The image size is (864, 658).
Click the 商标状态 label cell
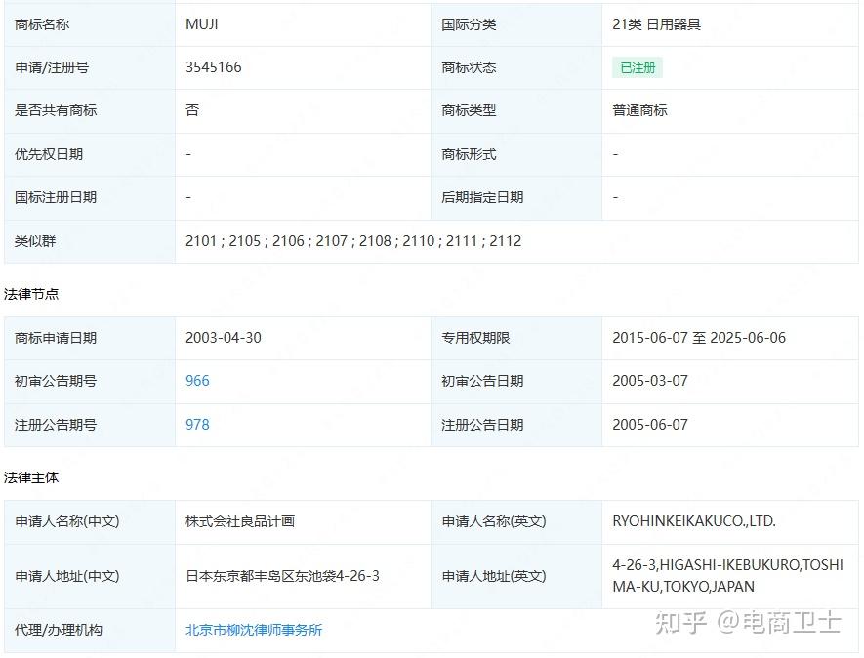click(516, 67)
